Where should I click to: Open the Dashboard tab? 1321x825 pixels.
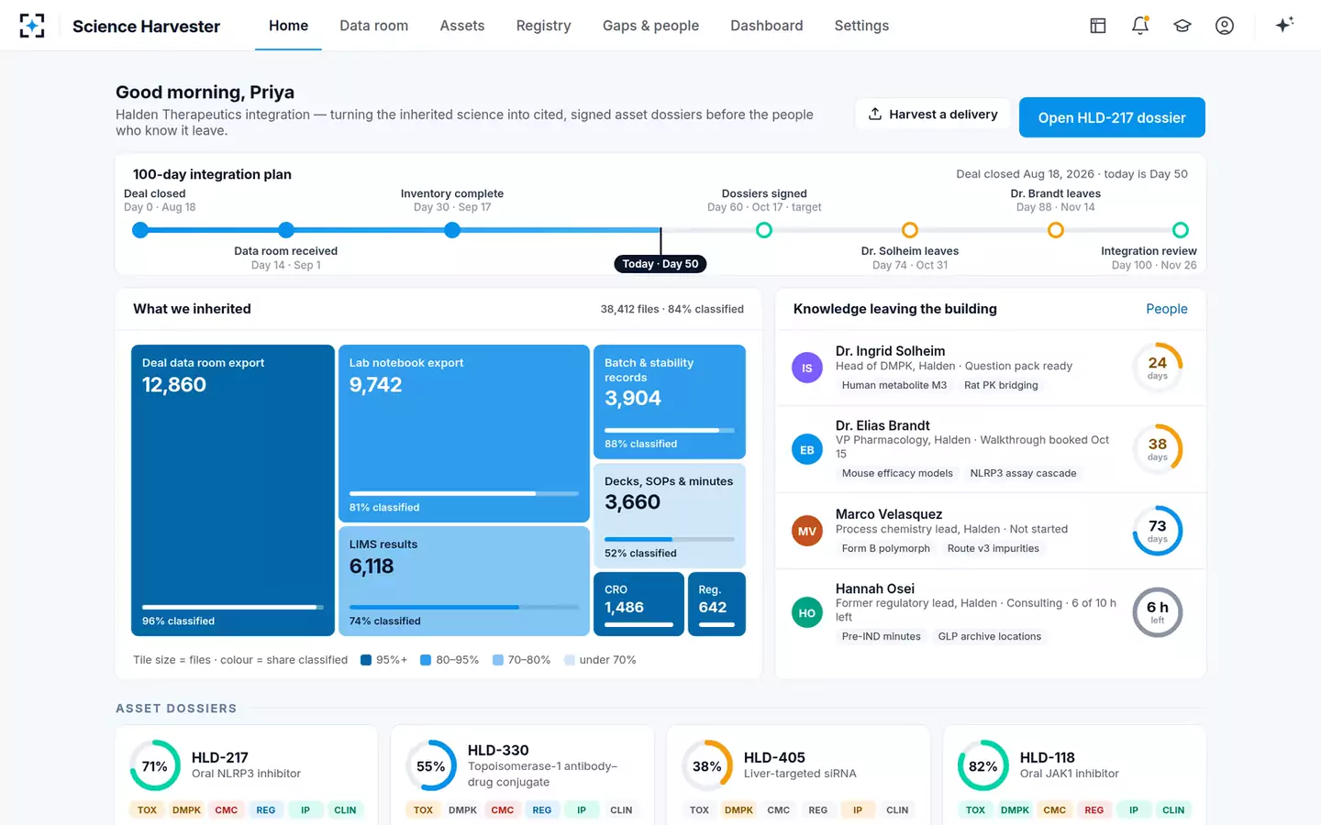click(767, 26)
